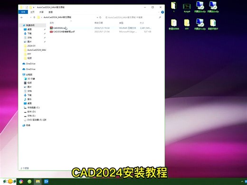Open 音乐 (Music) under This PC
Image resolution: width=247 pixels, height=185 pixels.
pyautogui.click(x=29, y=99)
